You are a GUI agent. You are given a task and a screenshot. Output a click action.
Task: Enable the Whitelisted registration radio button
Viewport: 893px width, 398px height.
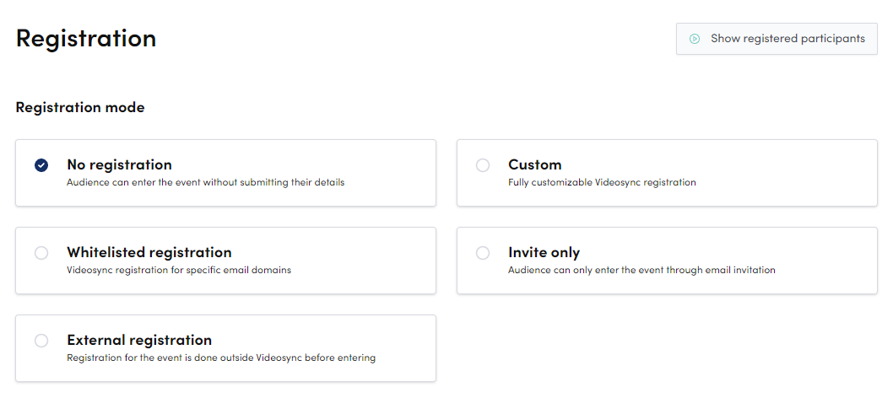coord(41,253)
